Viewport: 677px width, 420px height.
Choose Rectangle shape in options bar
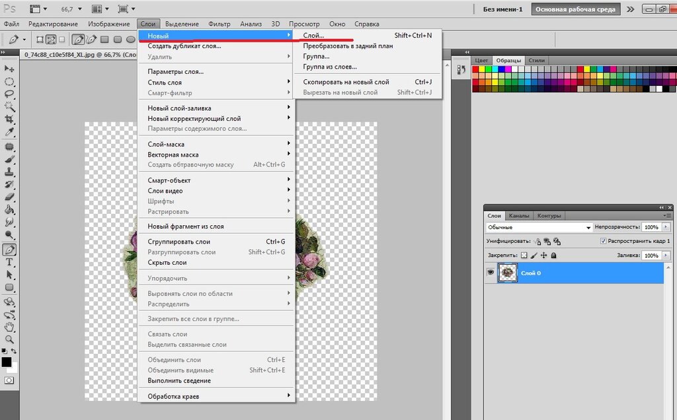[x=104, y=40]
